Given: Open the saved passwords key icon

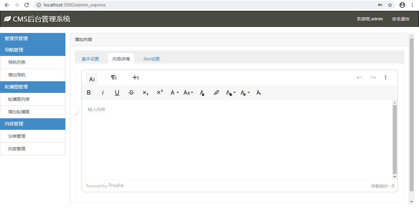Looking at the screenshot, I should (x=380, y=5).
